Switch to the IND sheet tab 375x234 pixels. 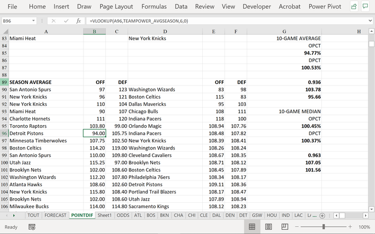[x=286, y=215]
